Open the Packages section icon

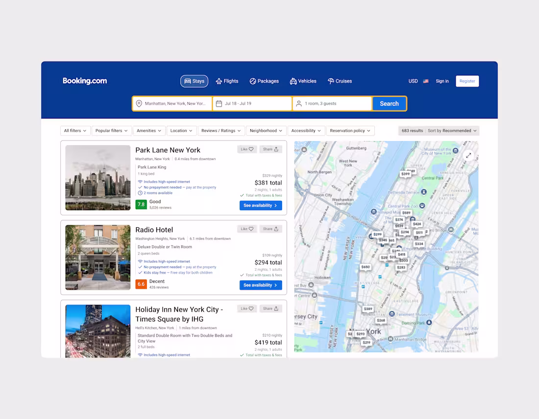coord(253,81)
